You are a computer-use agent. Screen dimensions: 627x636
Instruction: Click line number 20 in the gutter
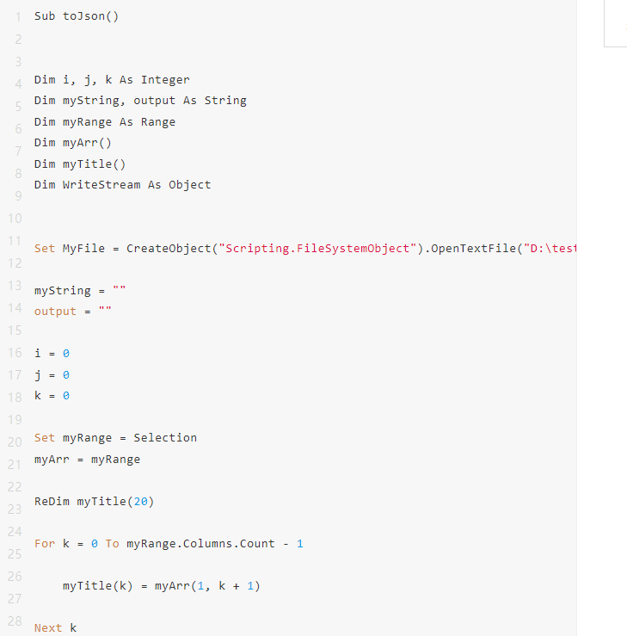pyautogui.click(x=15, y=442)
